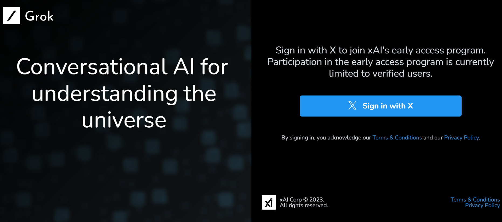Click the word "universe" in the headline
502x222 pixels.
point(124,120)
